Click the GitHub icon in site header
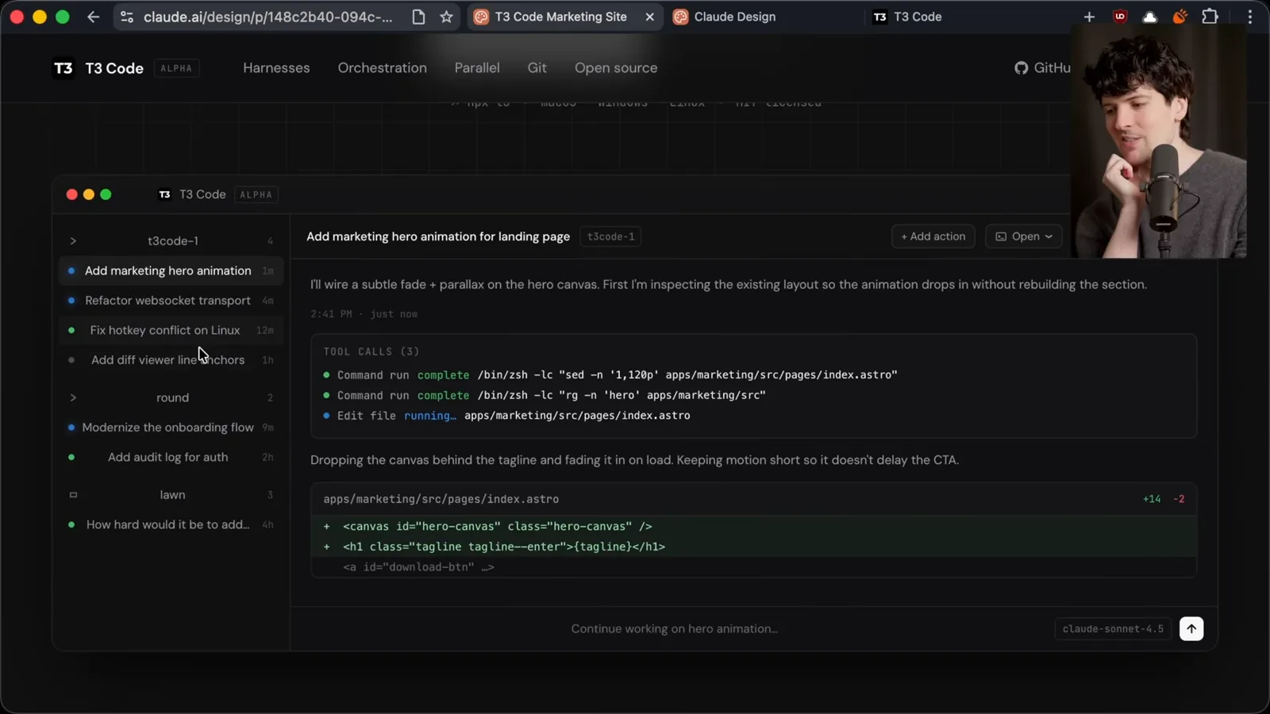The width and height of the screenshot is (1270, 714). (1021, 68)
